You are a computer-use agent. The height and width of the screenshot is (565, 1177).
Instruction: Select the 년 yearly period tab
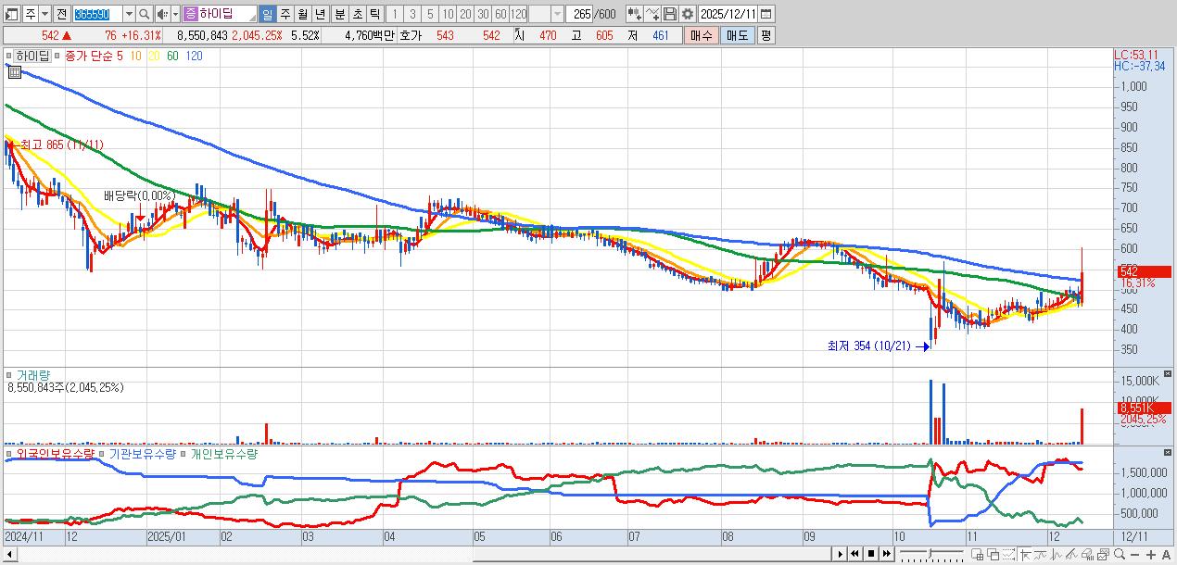[x=320, y=14]
